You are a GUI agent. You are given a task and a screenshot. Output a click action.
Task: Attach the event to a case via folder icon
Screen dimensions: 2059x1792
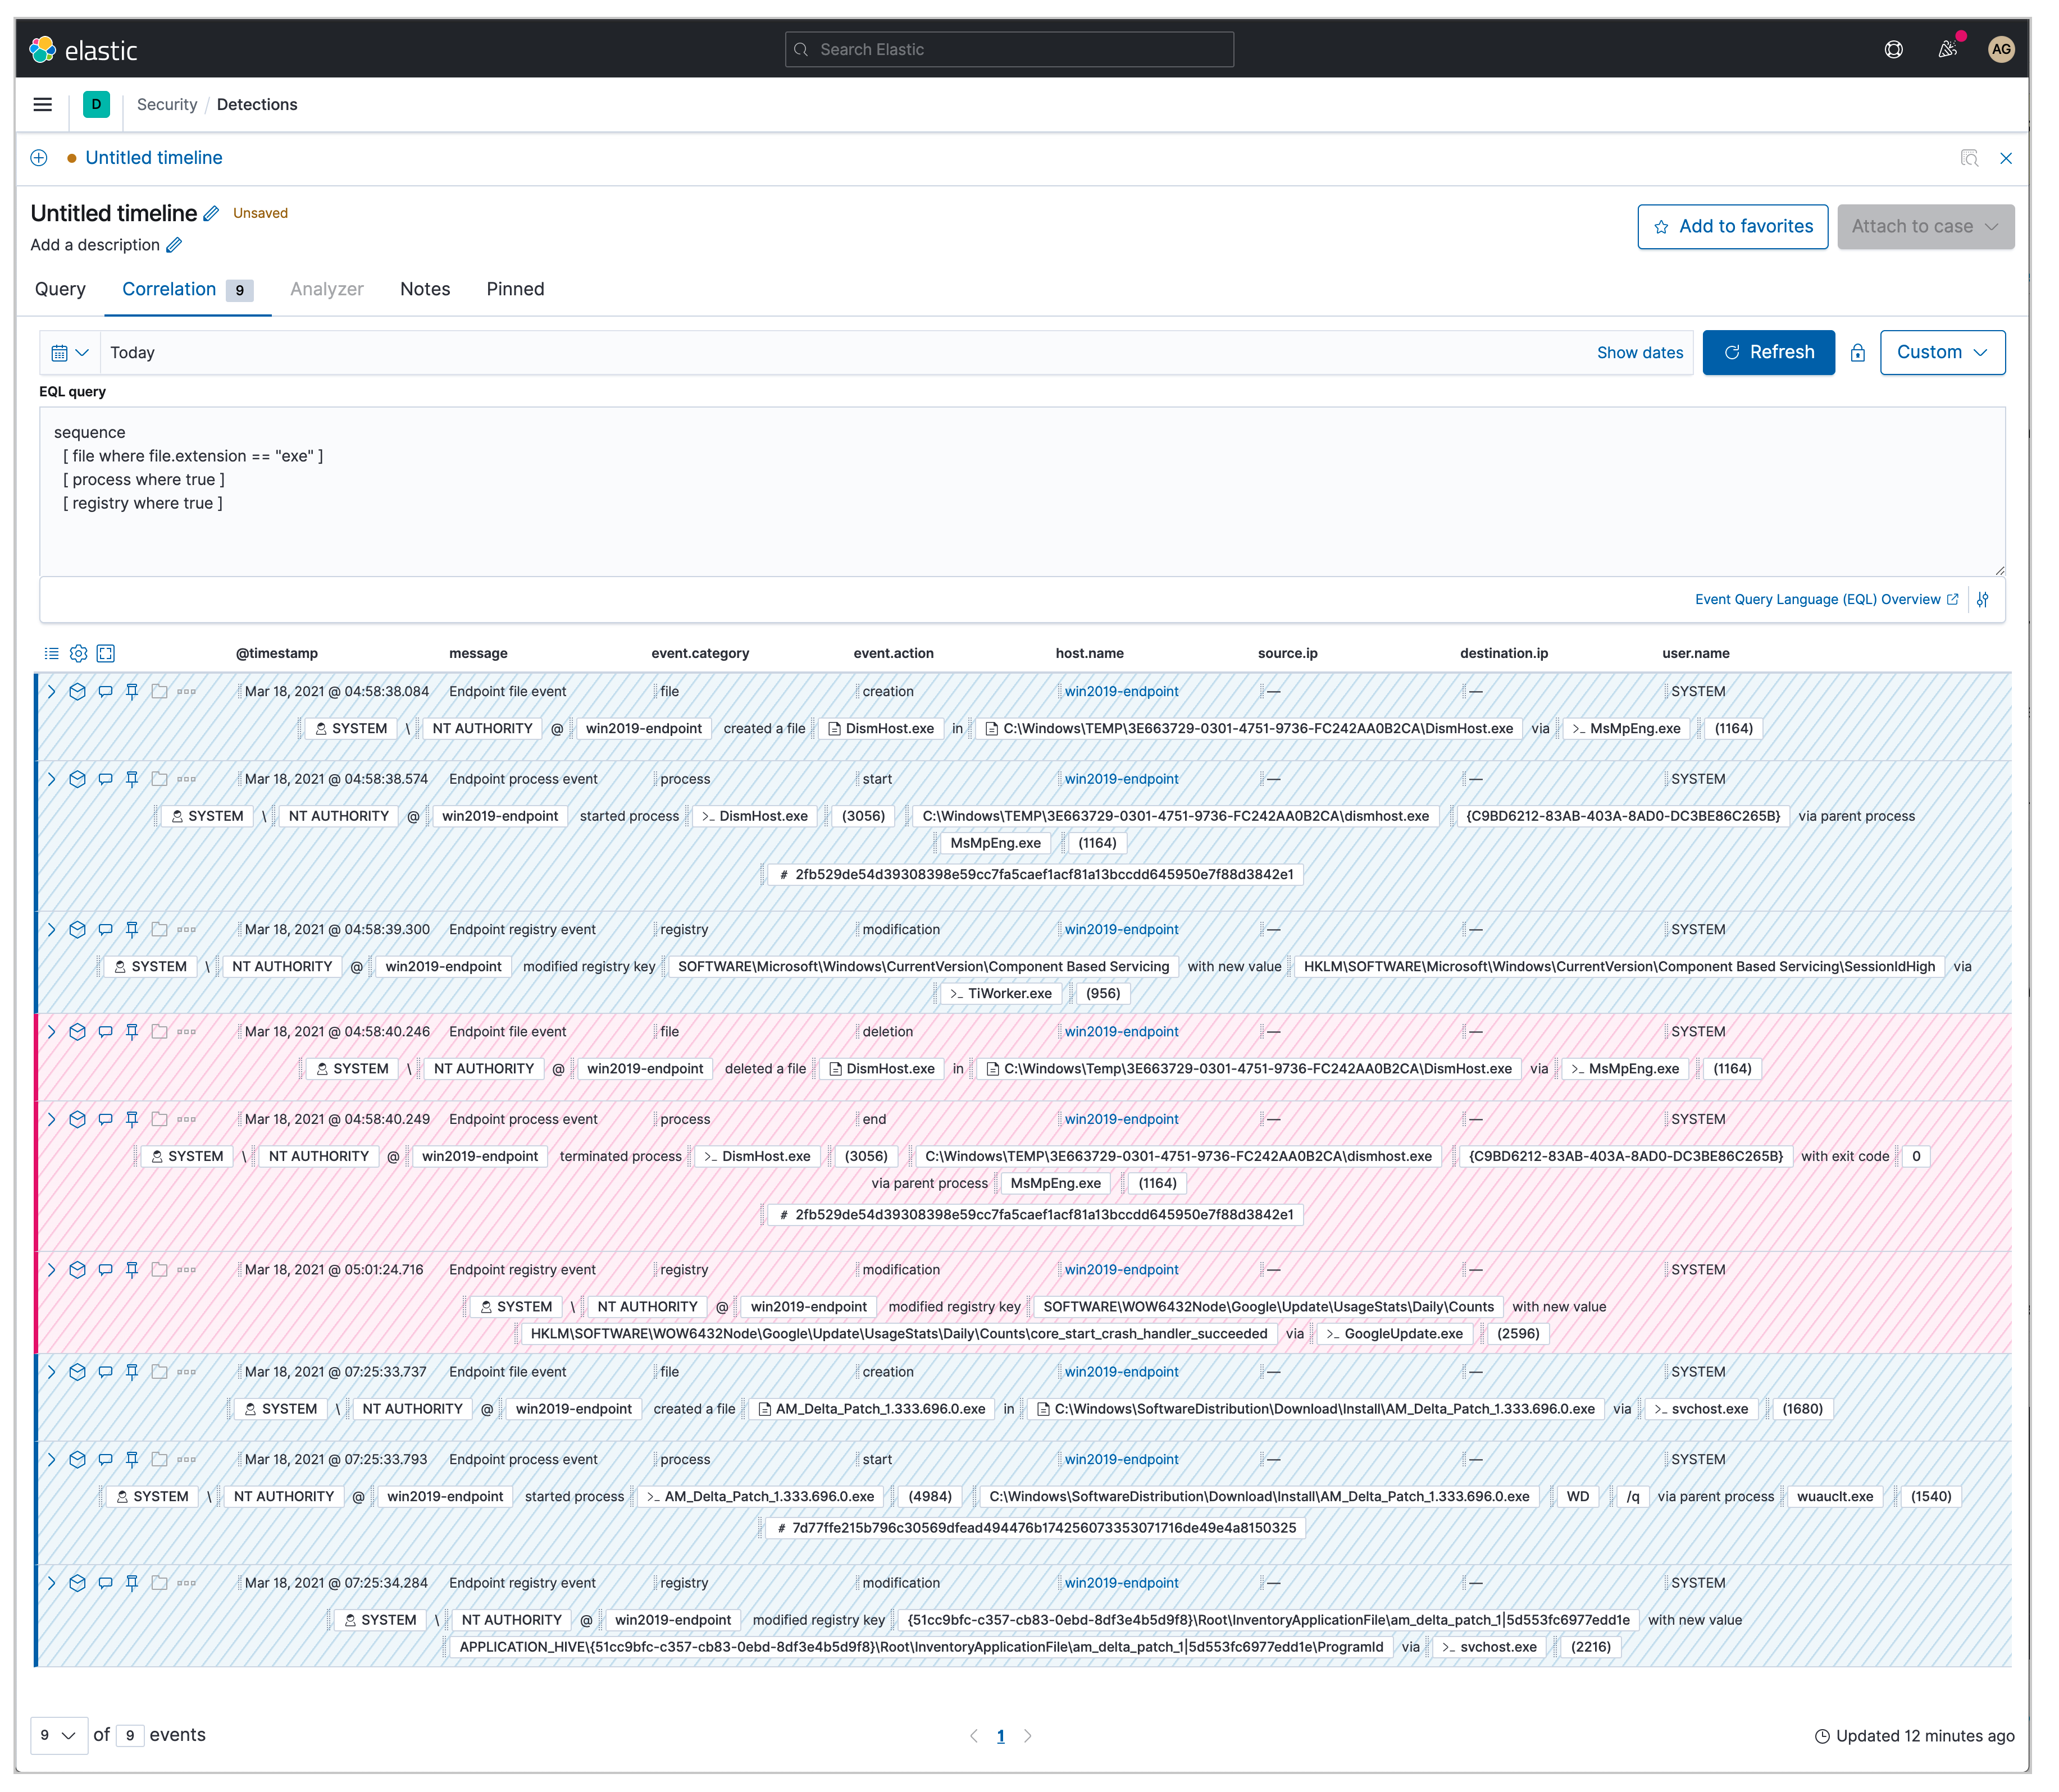tap(160, 691)
